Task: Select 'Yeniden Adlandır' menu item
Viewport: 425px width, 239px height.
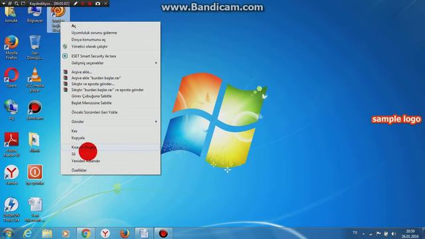Action: point(111,161)
